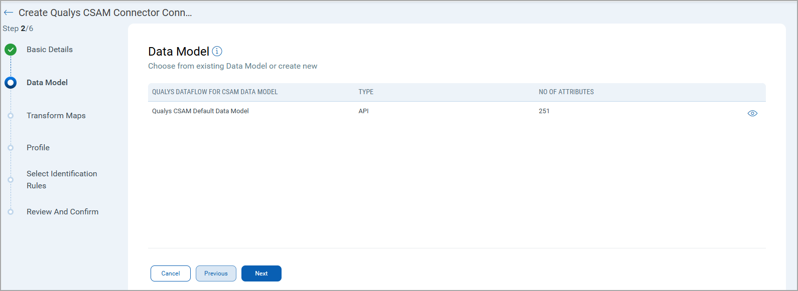
Task: Click the Qualys Dataflow for CSAM Data Model header
Action: pos(215,92)
